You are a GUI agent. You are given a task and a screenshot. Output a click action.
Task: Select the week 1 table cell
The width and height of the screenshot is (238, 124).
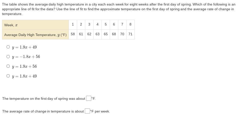click(x=73, y=25)
